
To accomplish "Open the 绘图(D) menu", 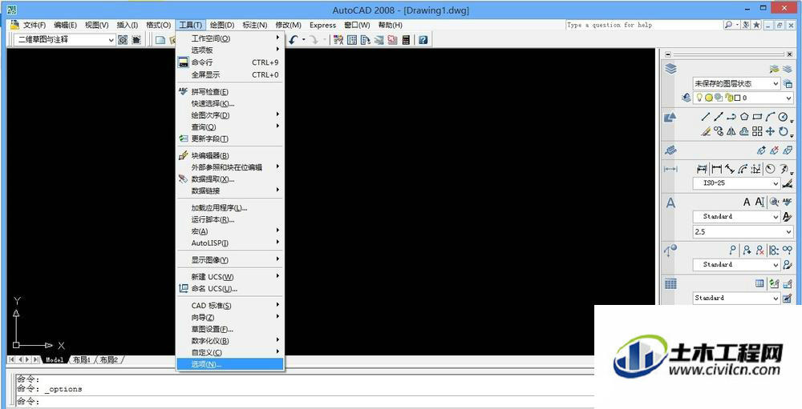I will [222, 25].
